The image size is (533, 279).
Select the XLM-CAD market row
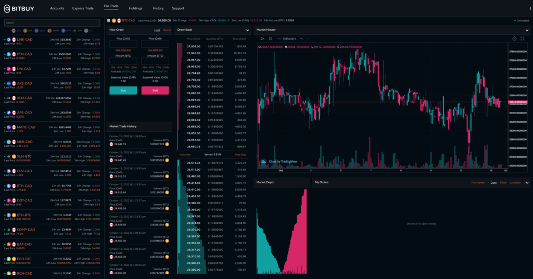[52, 100]
